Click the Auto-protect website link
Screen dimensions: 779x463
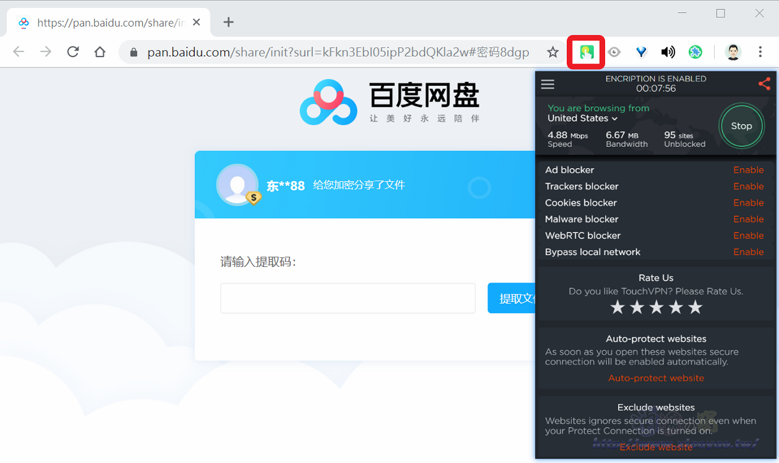[x=656, y=378]
